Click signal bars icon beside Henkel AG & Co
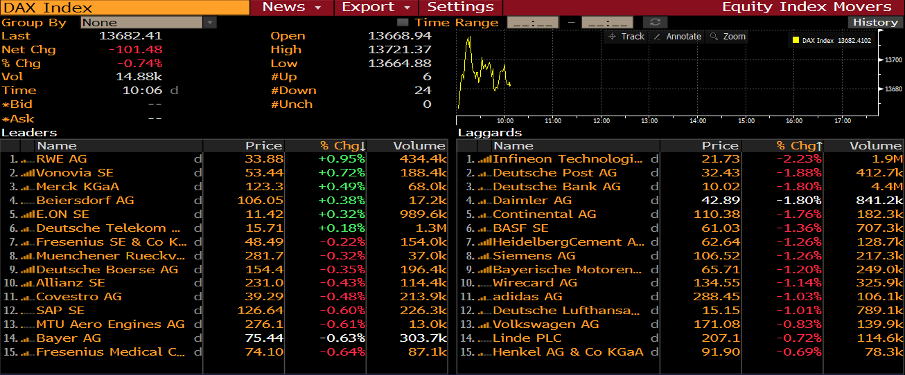This screenshot has height=375, width=905. click(484, 352)
